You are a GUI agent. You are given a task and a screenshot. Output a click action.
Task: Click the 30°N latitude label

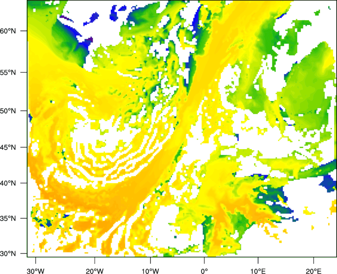click(x=8, y=254)
